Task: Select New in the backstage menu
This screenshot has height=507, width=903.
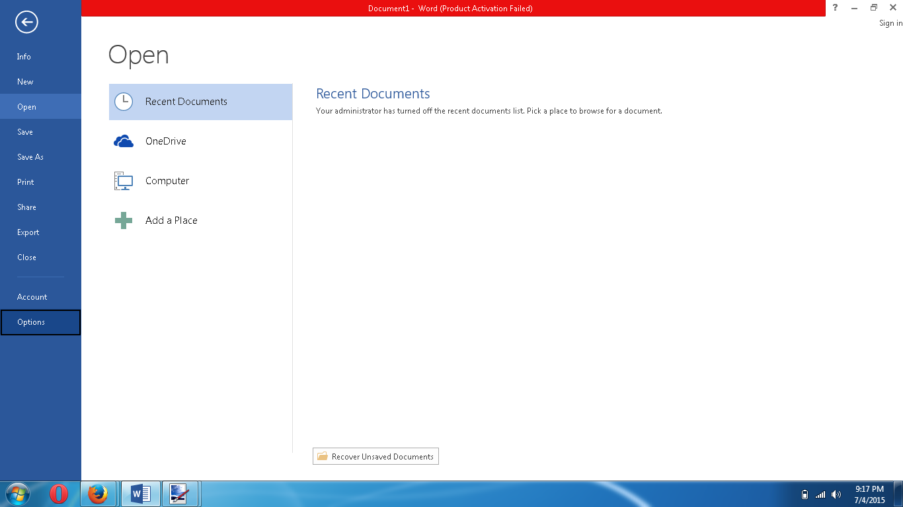Action: [x=40, y=82]
